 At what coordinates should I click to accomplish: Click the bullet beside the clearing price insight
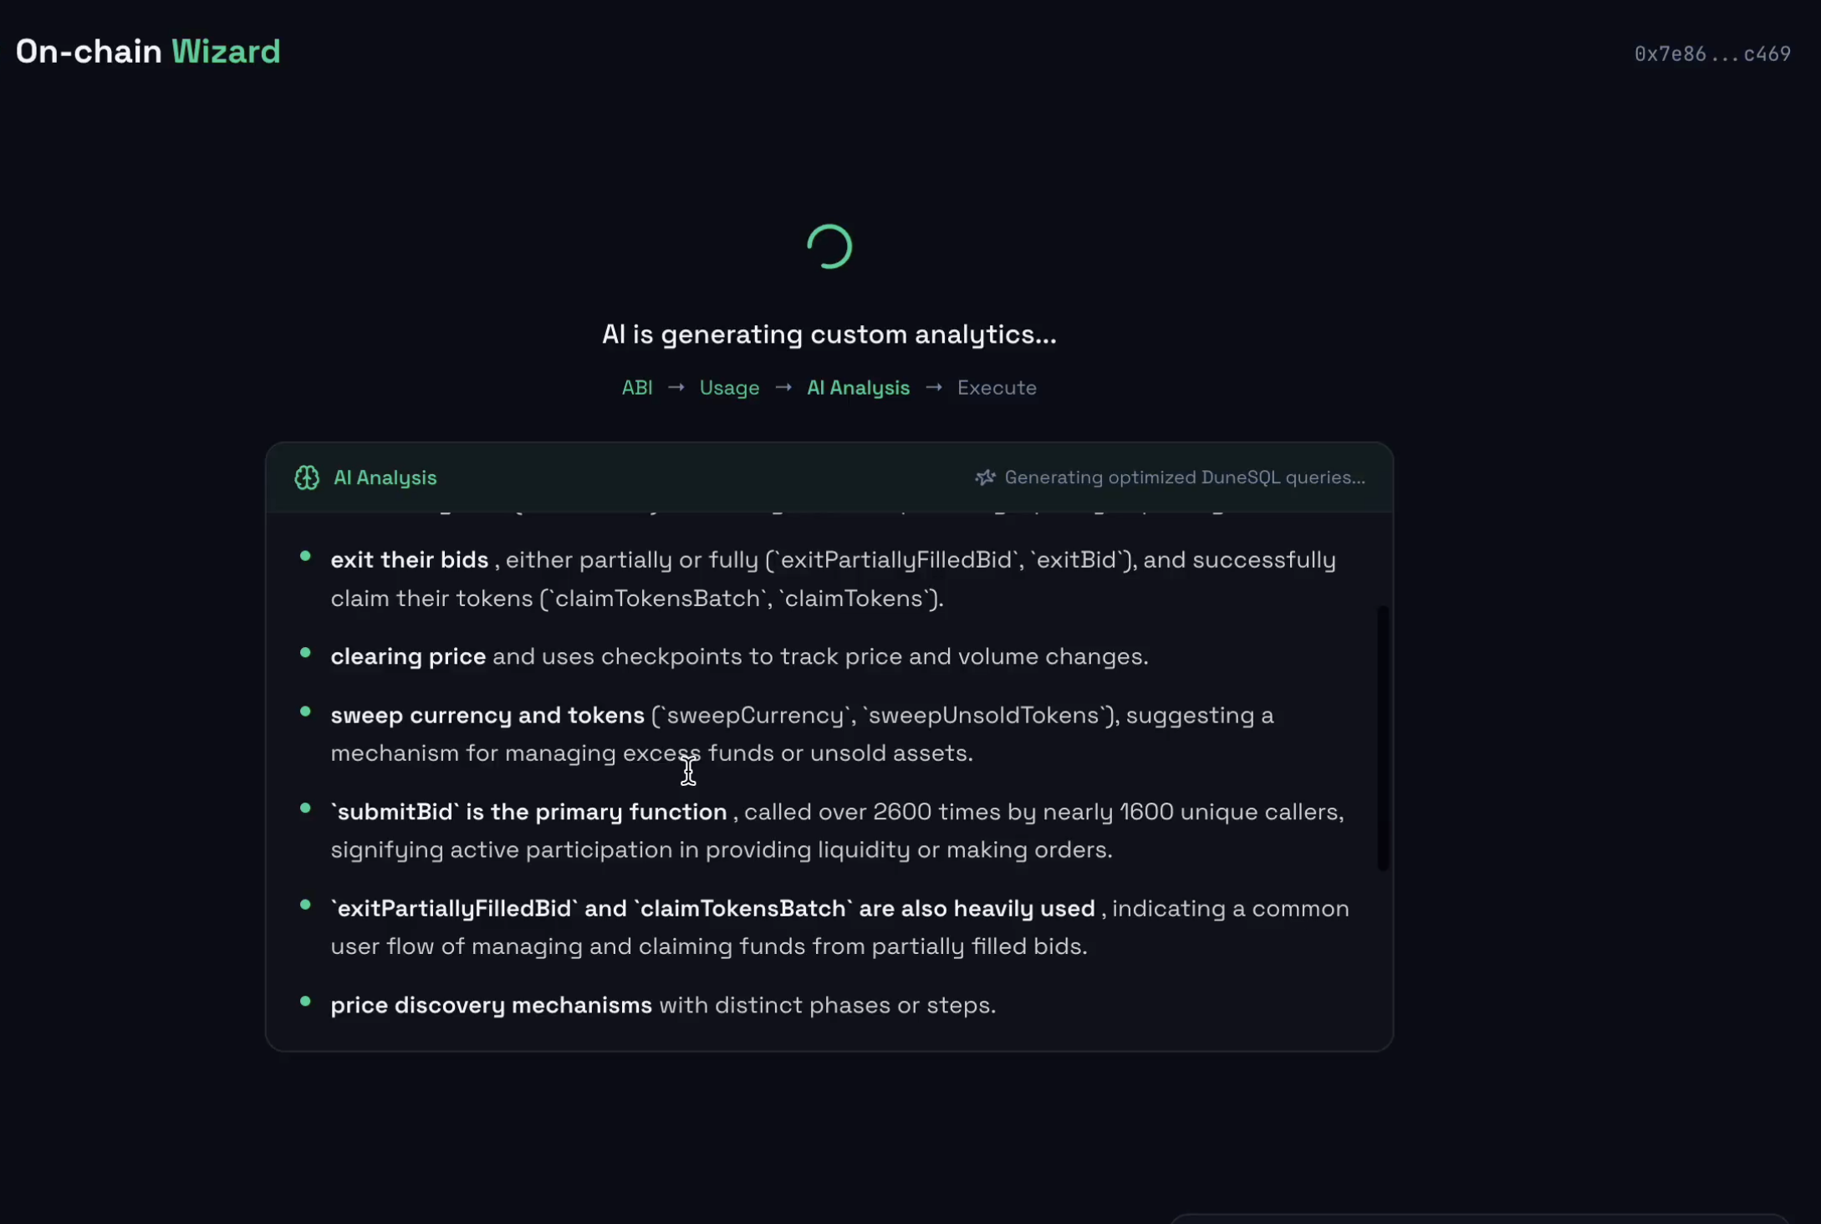pos(305,653)
